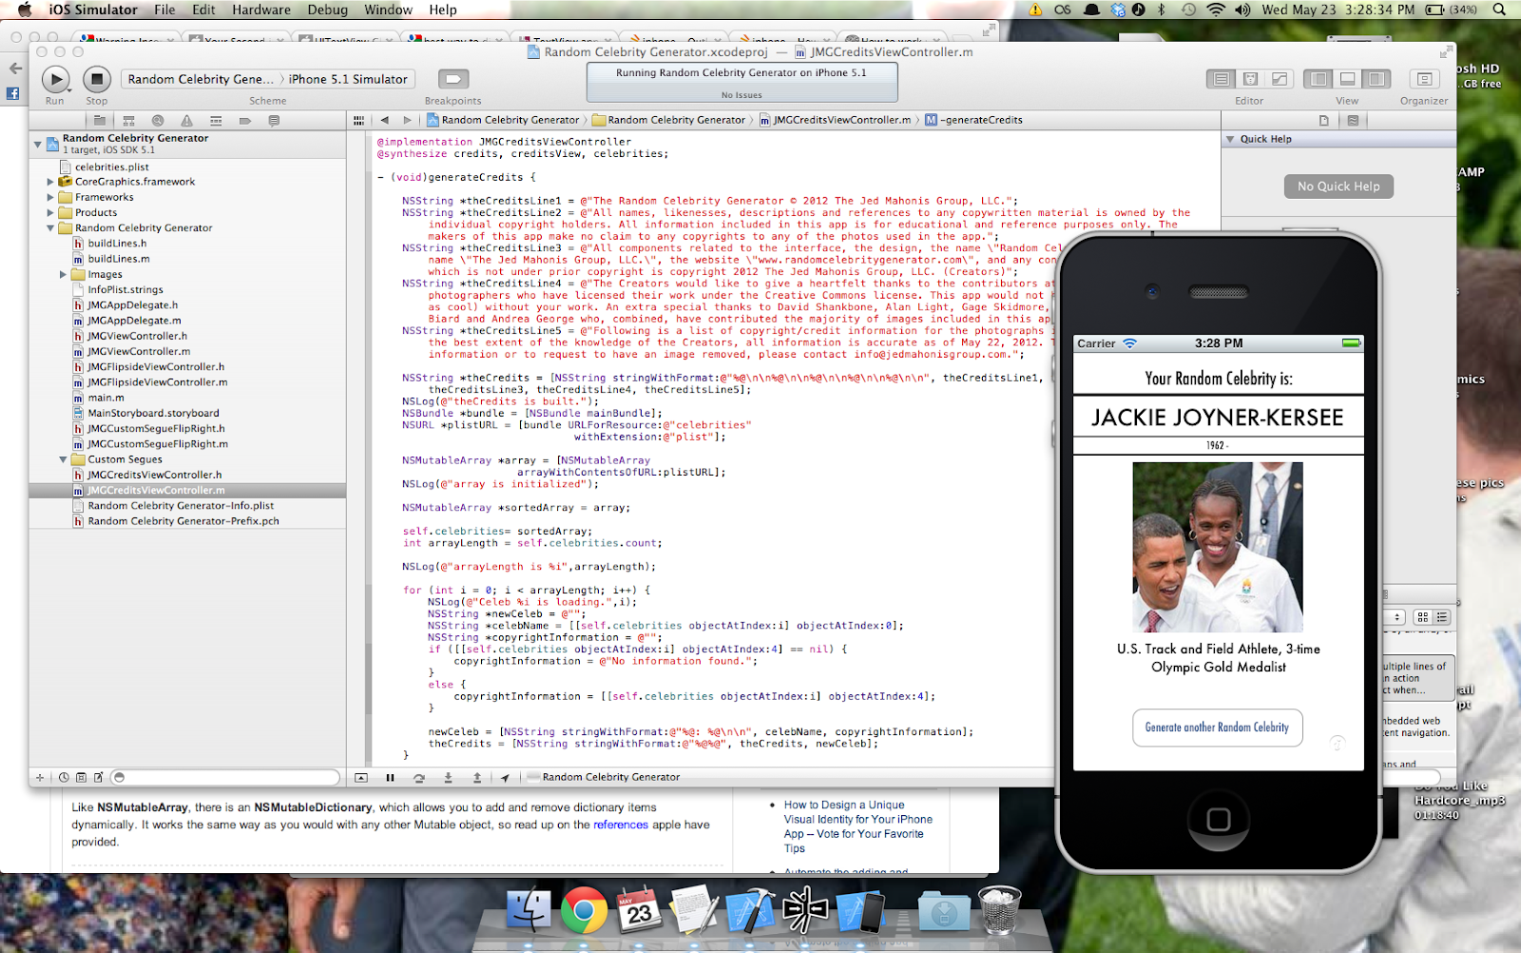Show the Quick Help inspector tab

[1353, 121]
